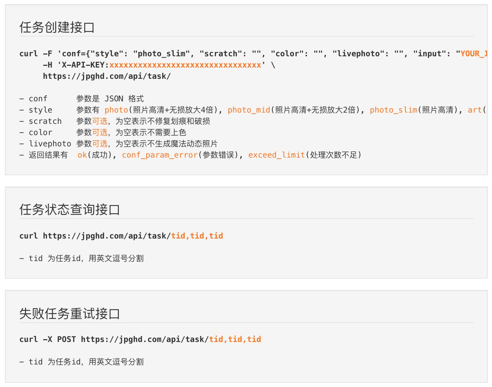Click the curl -X POST command line
The height and width of the screenshot is (387, 492).
(140, 340)
